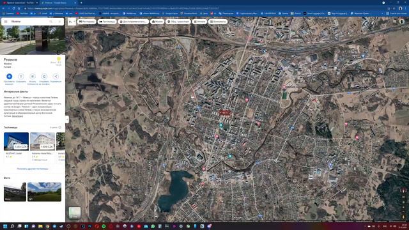Viewport: 409px width, 230px height.
Task: Open the hotel dates info icon
Action: pos(60,128)
